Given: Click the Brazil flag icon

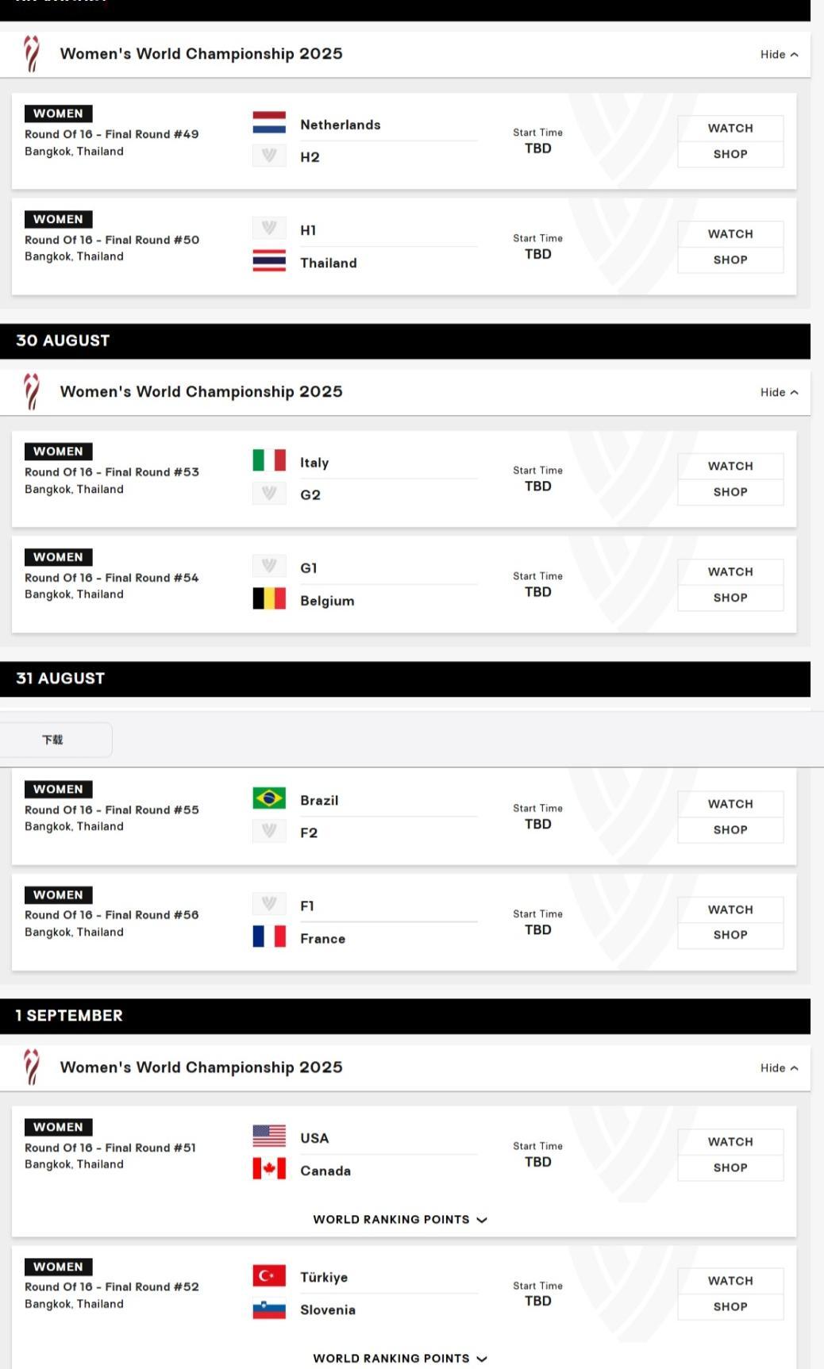Looking at the screenshot, I should [x=269, y=798].
